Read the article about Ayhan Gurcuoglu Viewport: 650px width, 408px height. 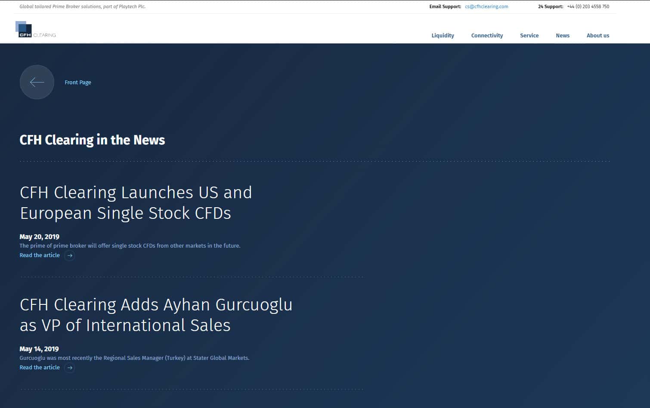click(40, 368)
